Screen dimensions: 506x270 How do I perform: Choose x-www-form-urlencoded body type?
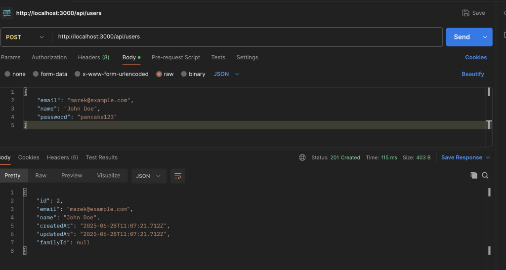tap(78, 74)
